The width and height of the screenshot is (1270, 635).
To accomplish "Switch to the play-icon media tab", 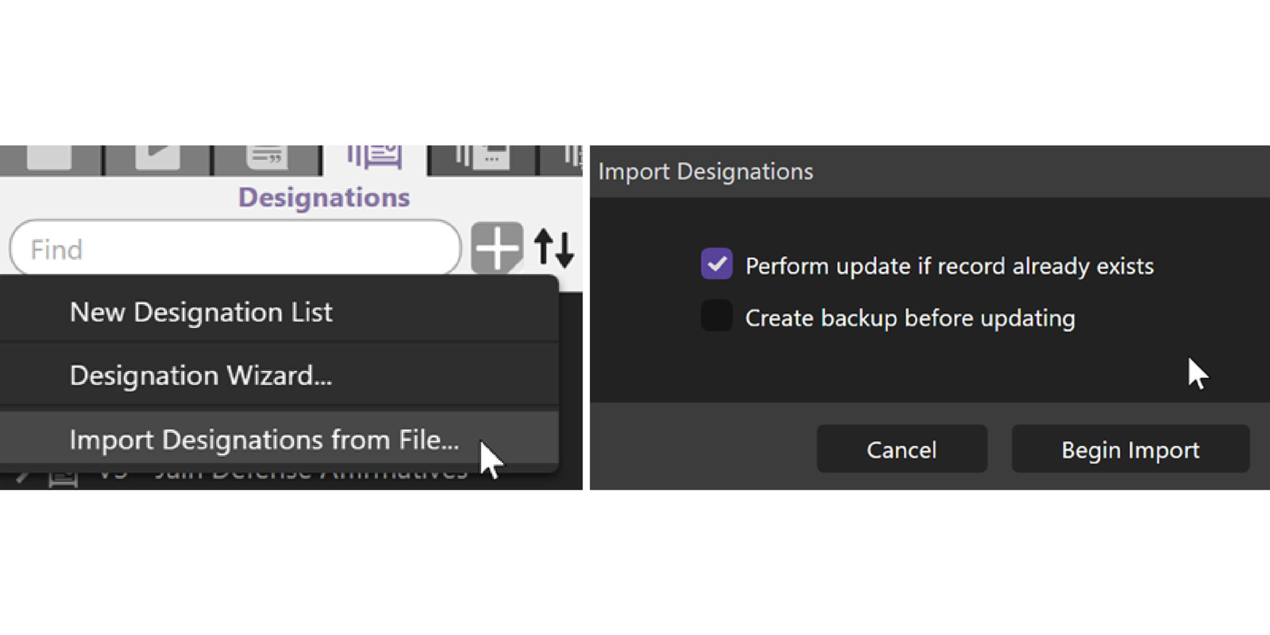I will coord(158,158).
